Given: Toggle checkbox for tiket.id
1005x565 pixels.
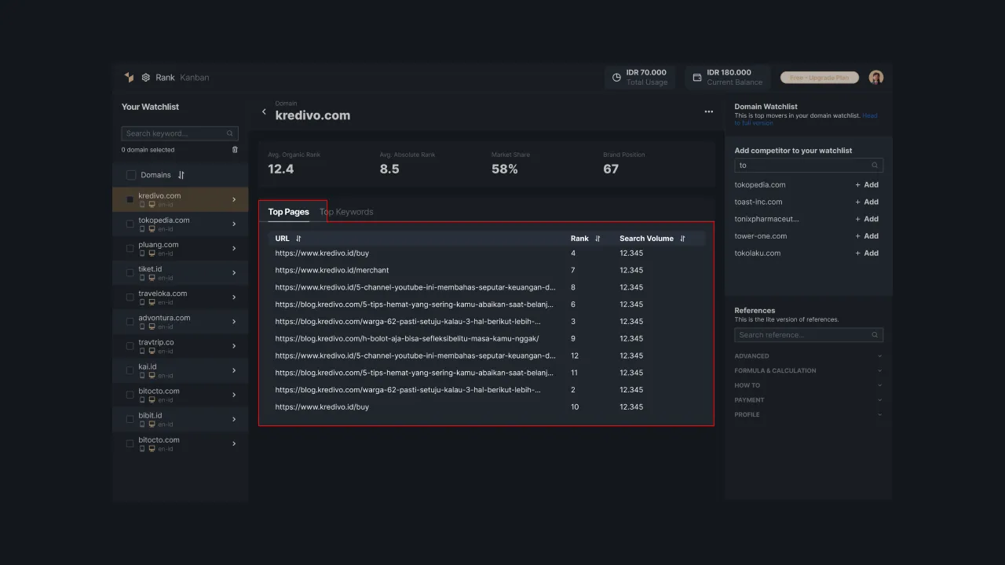Looking at the screenshot, I should [130, 272].
